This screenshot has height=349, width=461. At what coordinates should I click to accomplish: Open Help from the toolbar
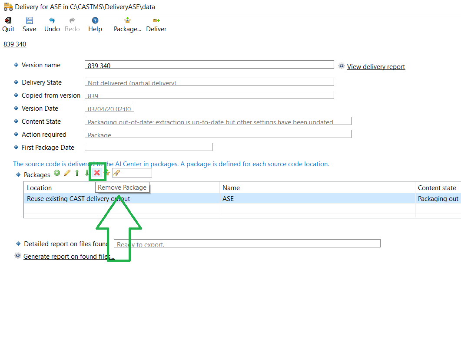tap(95, 20)
